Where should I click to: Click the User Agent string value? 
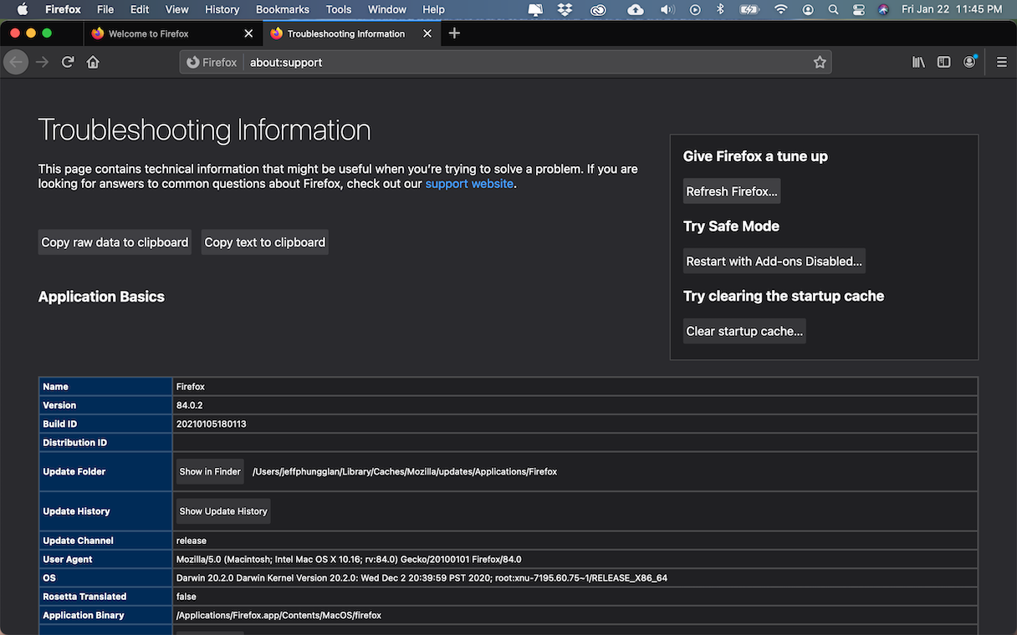pyautogui.click(x=349, y=559)
